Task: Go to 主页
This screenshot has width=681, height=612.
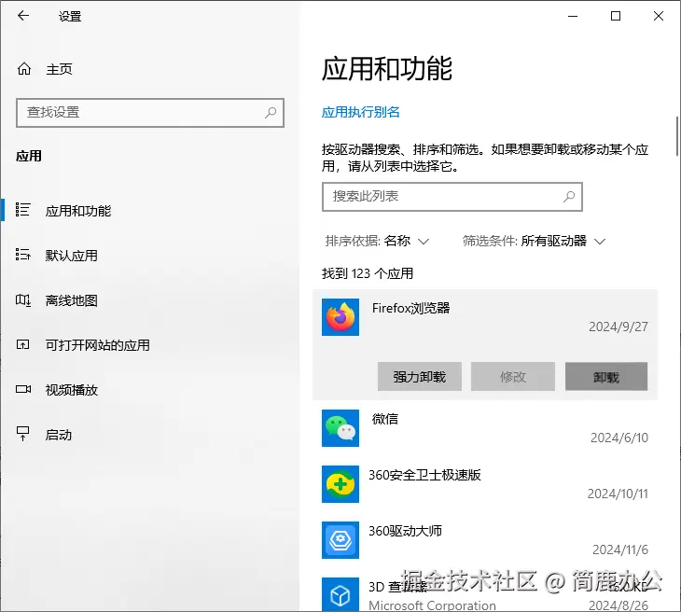Action: [59, 69]
